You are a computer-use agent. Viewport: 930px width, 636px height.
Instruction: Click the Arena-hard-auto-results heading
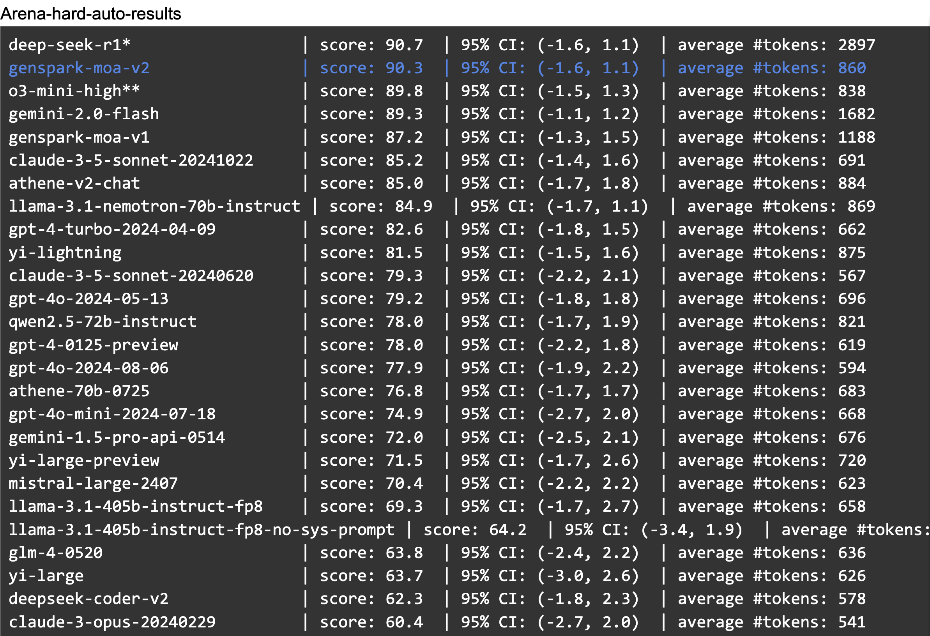[91, 14]
